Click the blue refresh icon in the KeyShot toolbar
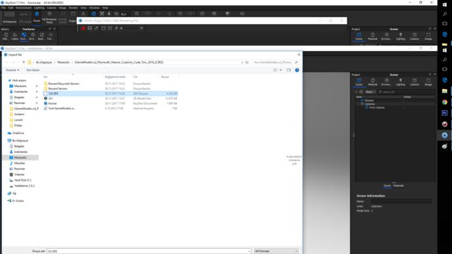Screen dimensions: 452x254 point(94,14)
